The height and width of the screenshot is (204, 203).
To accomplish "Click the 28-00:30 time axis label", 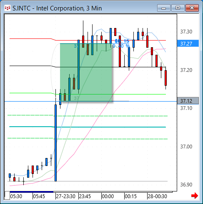I will 157,196.
